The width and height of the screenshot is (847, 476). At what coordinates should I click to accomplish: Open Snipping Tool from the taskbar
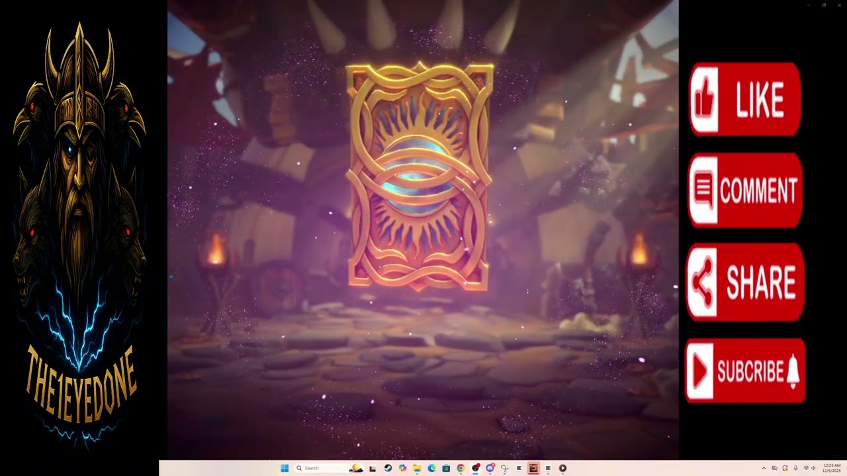coord(504,468)
